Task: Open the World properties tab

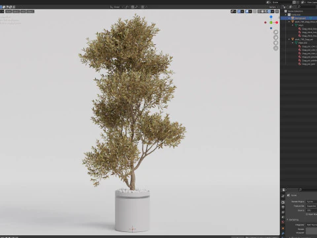Action: 283,222
